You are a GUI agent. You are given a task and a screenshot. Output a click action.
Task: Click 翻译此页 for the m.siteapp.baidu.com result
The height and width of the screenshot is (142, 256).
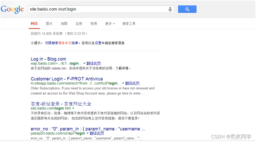coord(132,83)
